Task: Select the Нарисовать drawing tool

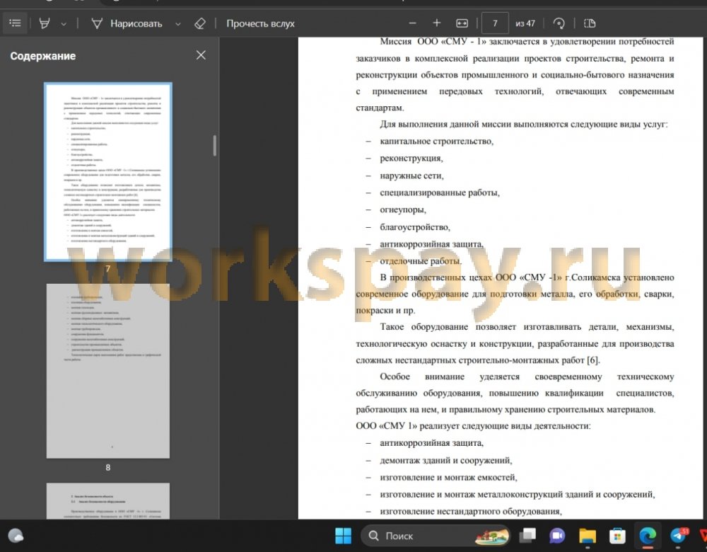Action: [x=127, y=23]
